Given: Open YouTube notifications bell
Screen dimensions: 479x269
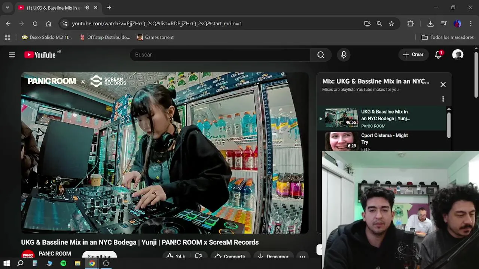Looking at the screenshot, I should click(x=438, y=55).
